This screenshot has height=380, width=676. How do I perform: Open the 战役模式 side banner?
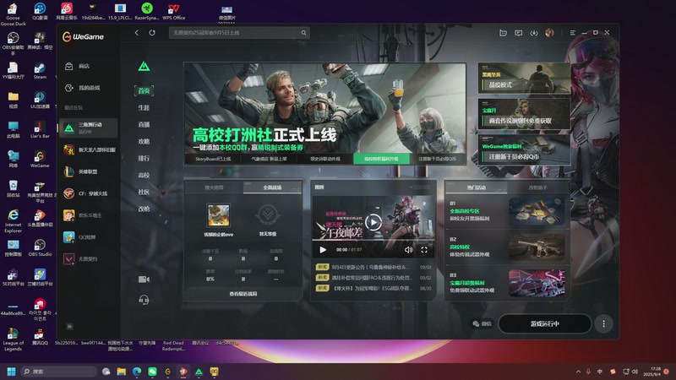pyautogui.click(x=524, y=79)
